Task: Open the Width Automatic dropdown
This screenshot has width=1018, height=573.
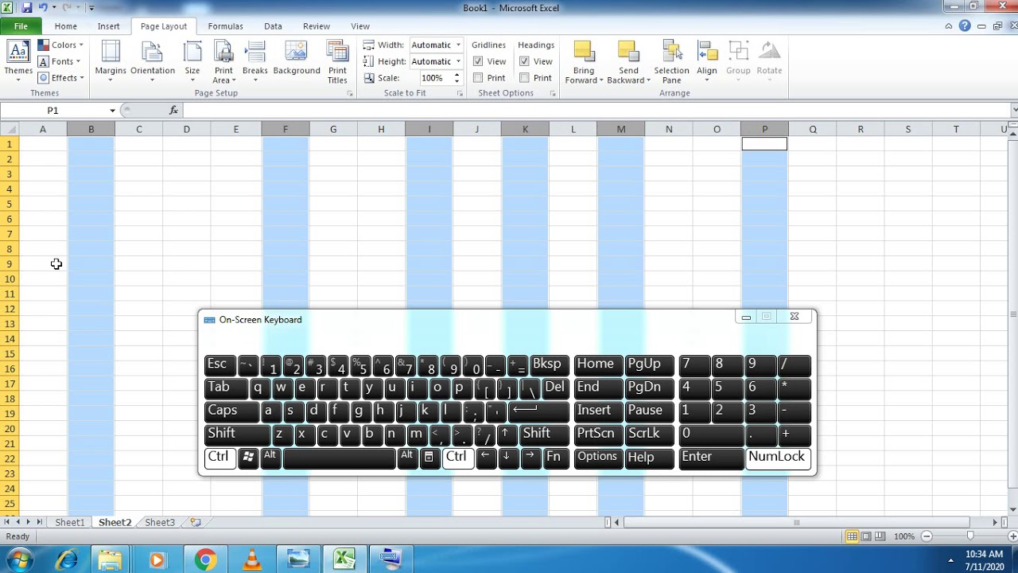Action: [x=458, y=45]
